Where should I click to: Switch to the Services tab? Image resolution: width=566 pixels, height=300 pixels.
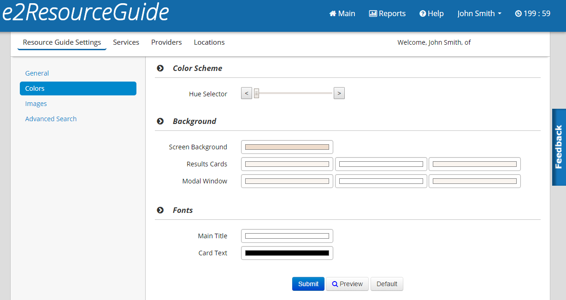pos(126,42)
